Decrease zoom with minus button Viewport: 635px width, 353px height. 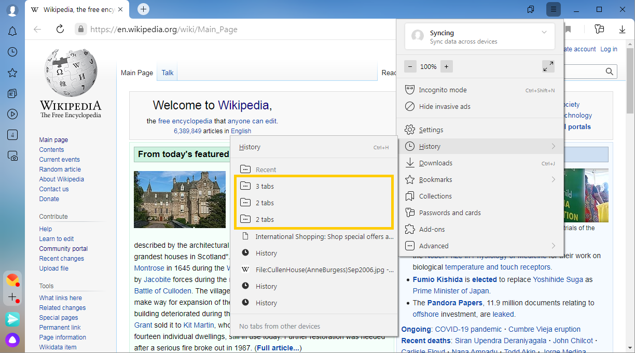tap(410, 66)
